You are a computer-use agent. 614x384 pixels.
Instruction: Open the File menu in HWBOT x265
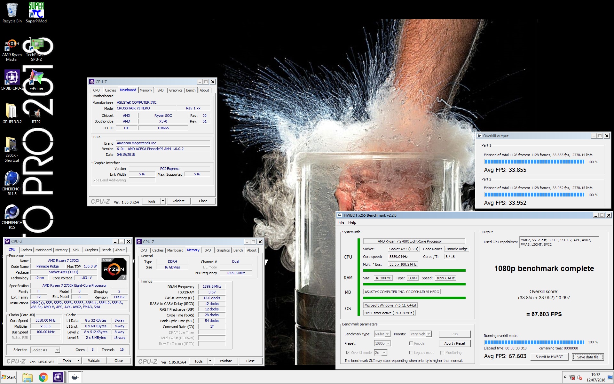click(x=341, y=222)
